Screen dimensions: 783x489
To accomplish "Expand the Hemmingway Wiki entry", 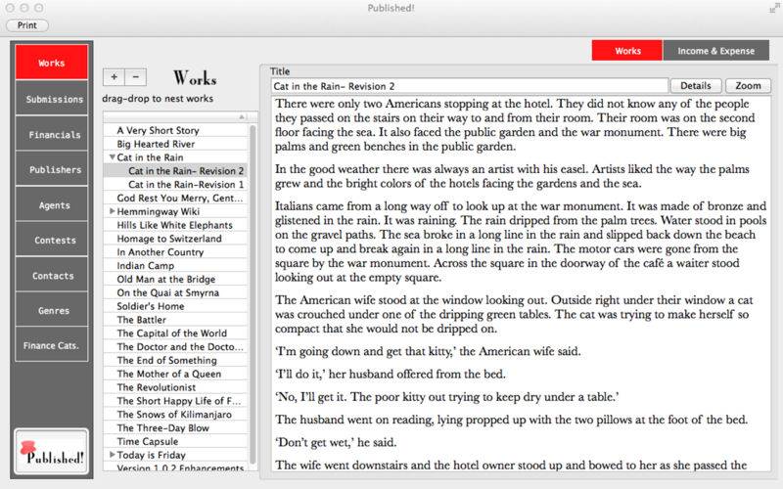I will 113,211.
